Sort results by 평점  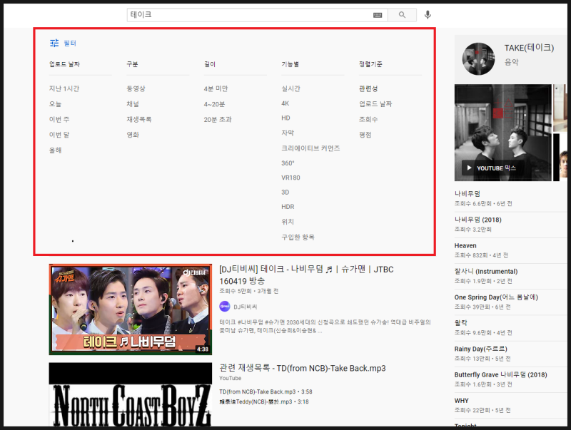pos(365,135)
